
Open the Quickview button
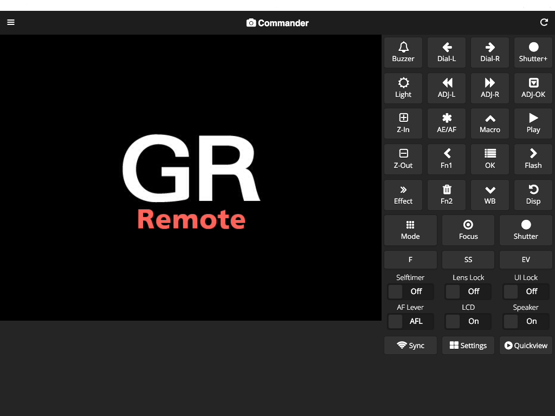click(x=526, y=346)
